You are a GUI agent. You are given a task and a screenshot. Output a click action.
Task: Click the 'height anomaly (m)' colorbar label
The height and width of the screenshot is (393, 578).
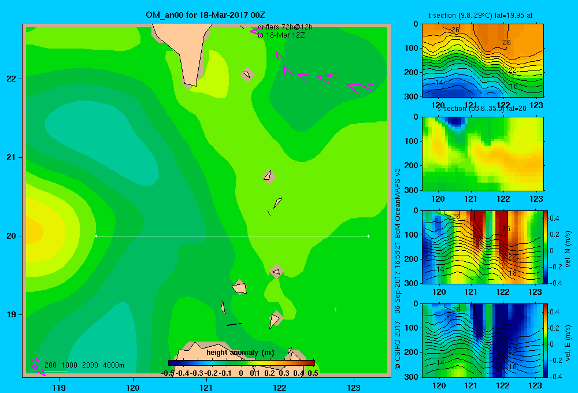240,353
